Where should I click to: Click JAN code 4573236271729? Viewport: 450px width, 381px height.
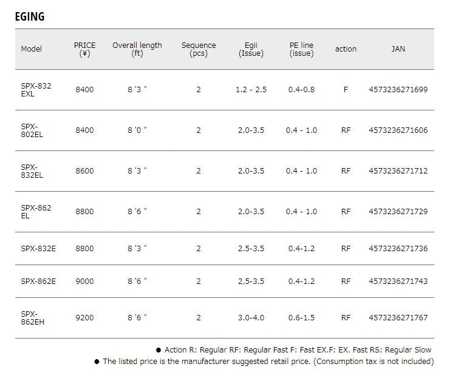click(x=398, y=212)
